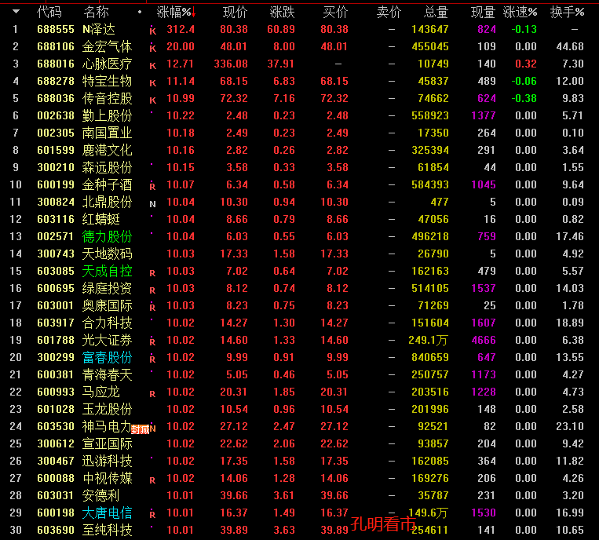The width and height of the screenshot is (599, 540).
Task: Click the R marker on 中视传媒 row
Action: 152,480
